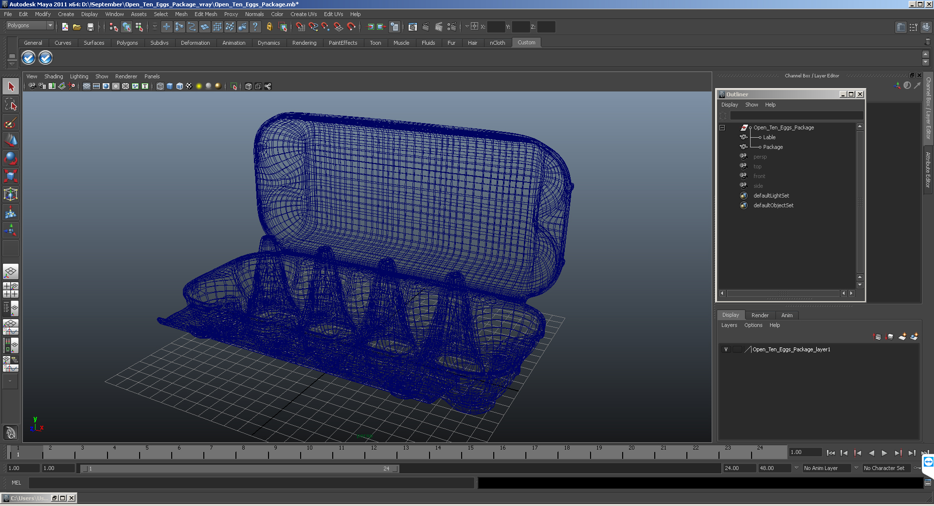
Task: Toggle snap to curves magnet
Action: pyautogui.click(x=313, y=27)
